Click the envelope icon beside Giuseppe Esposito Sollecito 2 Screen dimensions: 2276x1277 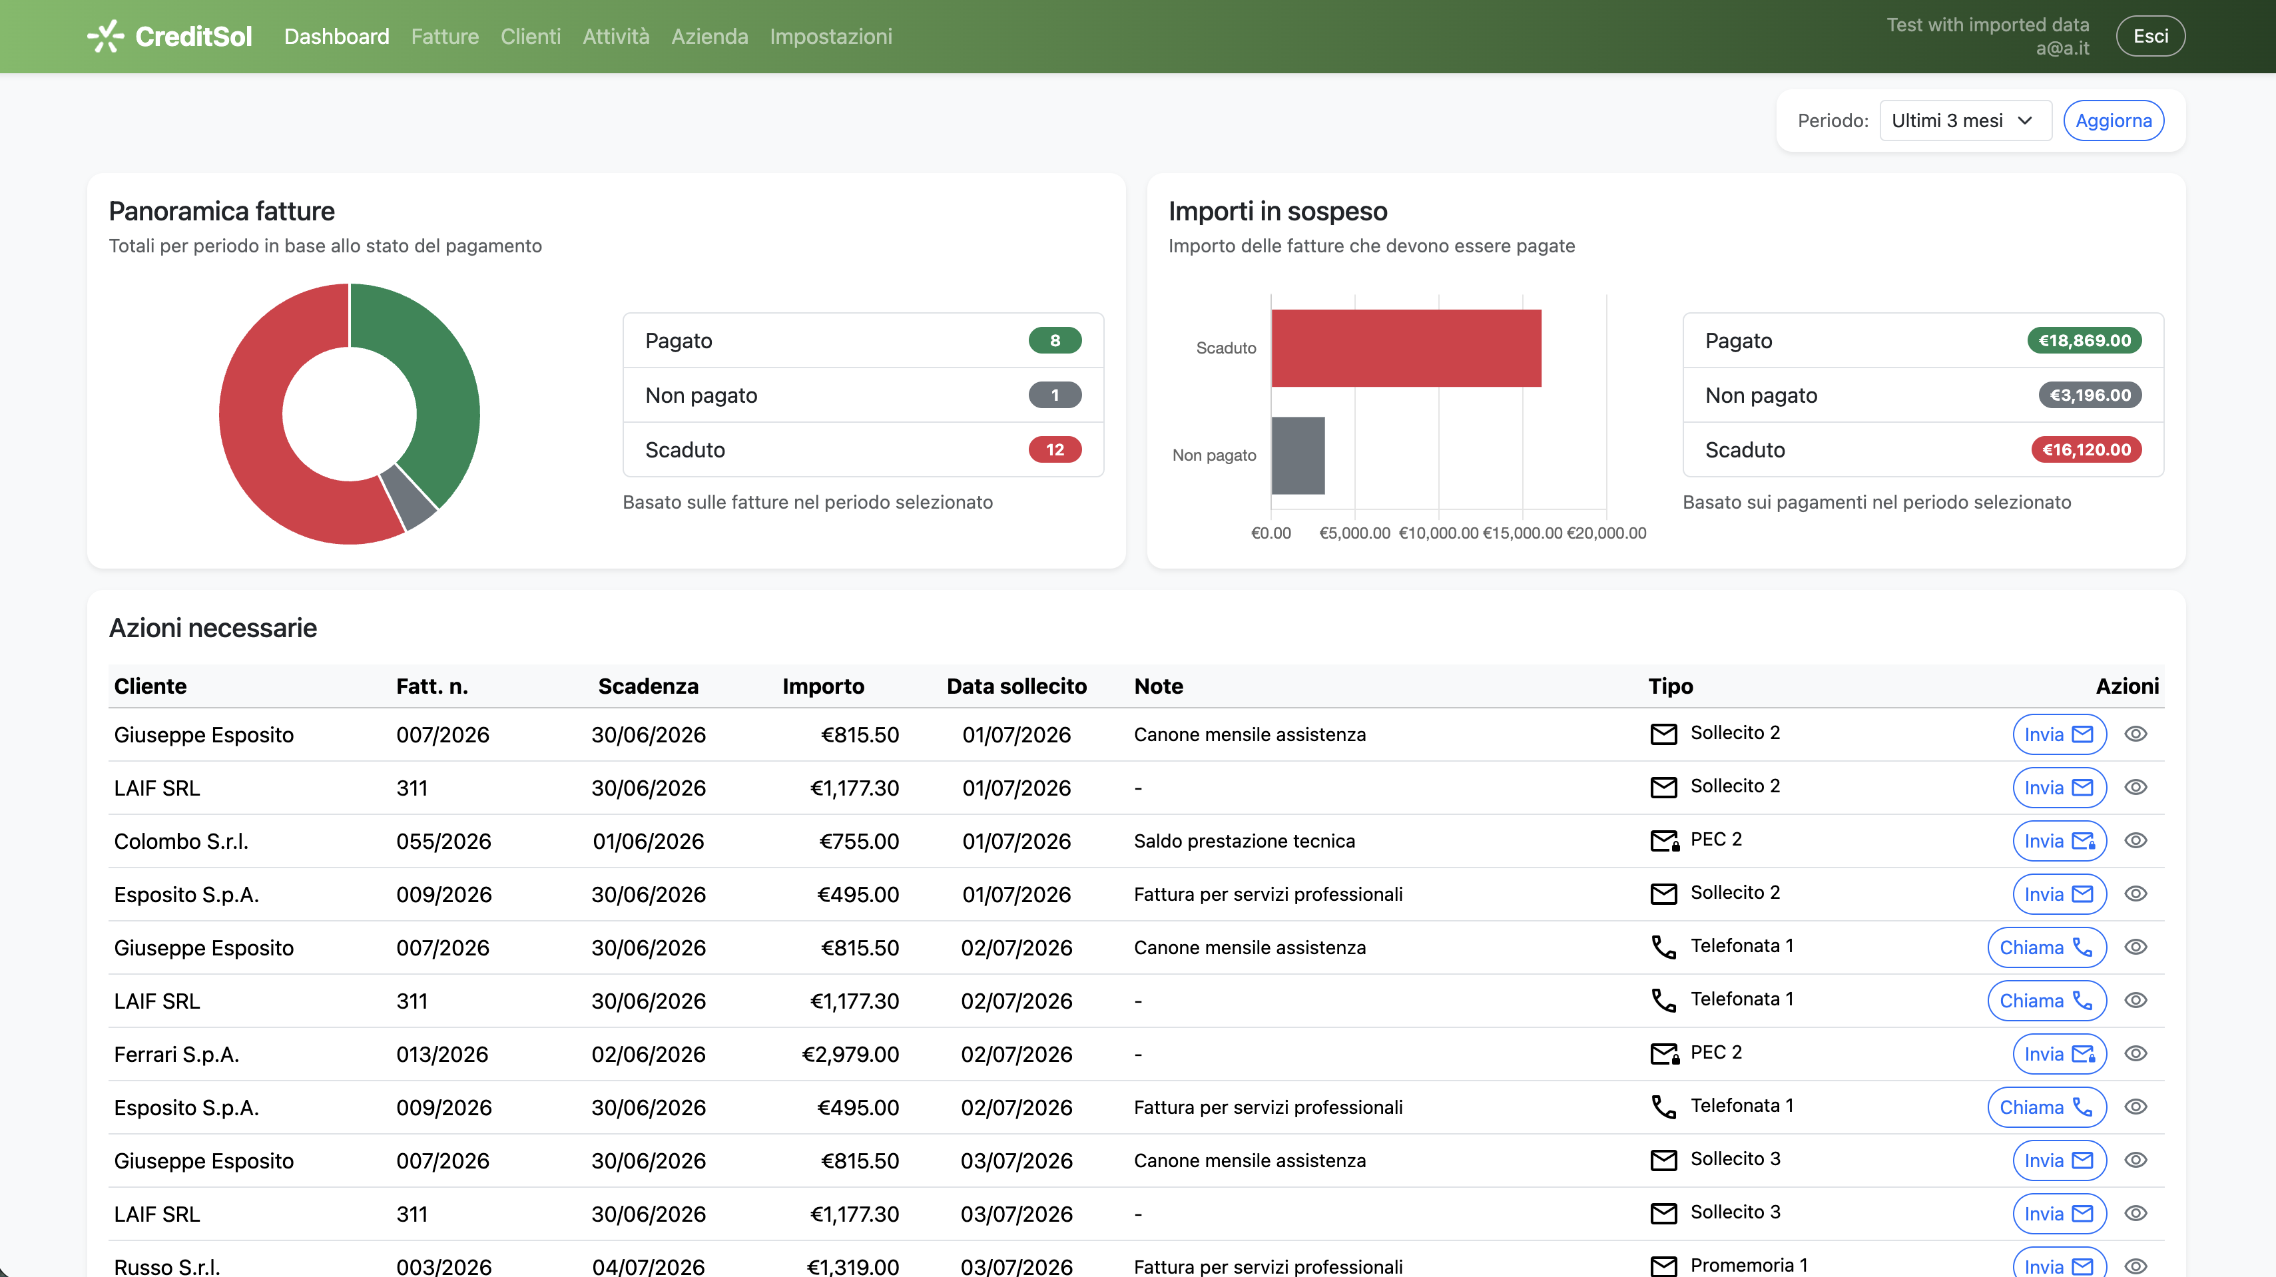1663,734
